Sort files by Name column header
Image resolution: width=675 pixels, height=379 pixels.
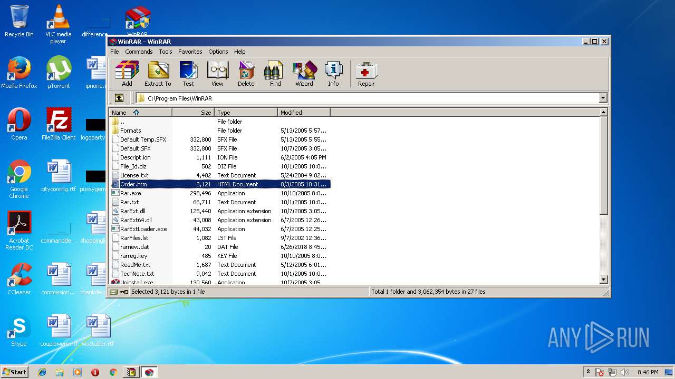(x=140, y=112)
